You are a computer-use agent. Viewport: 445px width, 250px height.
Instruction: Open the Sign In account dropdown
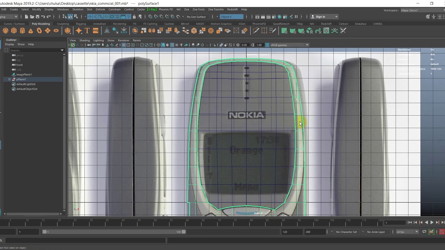pyautogui.click(x=324, y=17)
